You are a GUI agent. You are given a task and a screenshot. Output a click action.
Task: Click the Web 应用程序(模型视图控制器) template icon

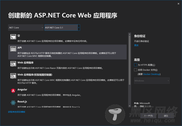[13, 76]
